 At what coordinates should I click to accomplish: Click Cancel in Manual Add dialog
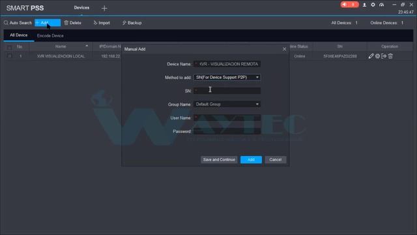click(275, 159)
